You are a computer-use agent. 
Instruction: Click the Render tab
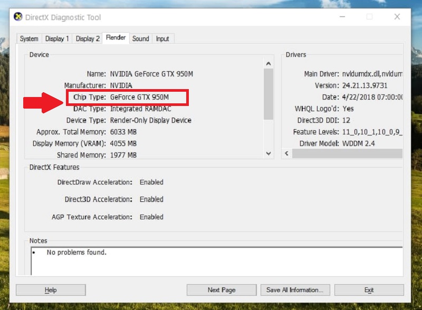116,37
